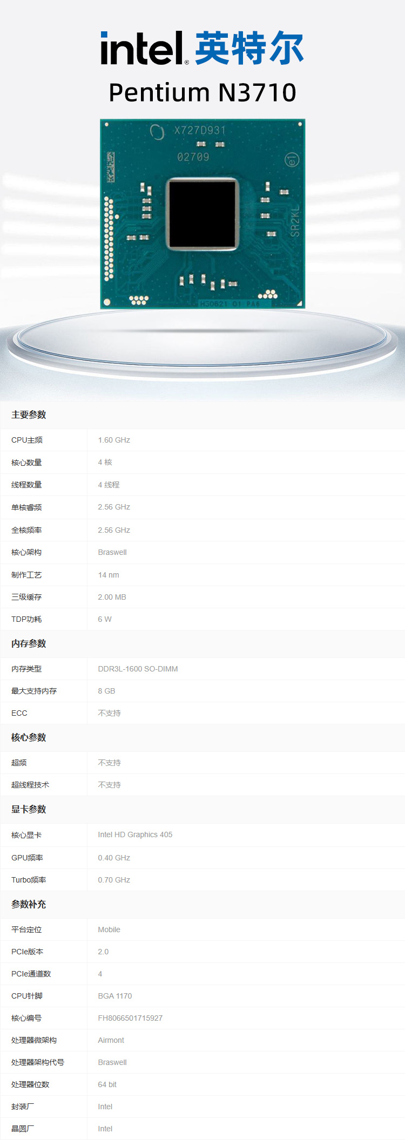Image resolution: width=405 pixels, height=1140 pixels.
Task: Click 不支持 in the 超频 row
Action: click(x=109, y=763)
